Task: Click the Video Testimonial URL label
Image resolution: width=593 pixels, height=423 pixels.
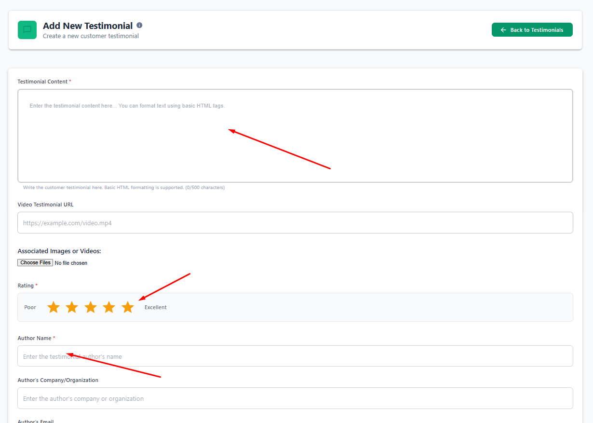Action: (x=45, y=205)
